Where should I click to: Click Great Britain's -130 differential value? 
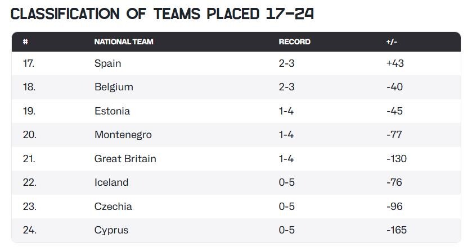coord(397,159)
